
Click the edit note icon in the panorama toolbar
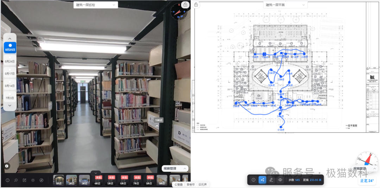pos(25,180)
